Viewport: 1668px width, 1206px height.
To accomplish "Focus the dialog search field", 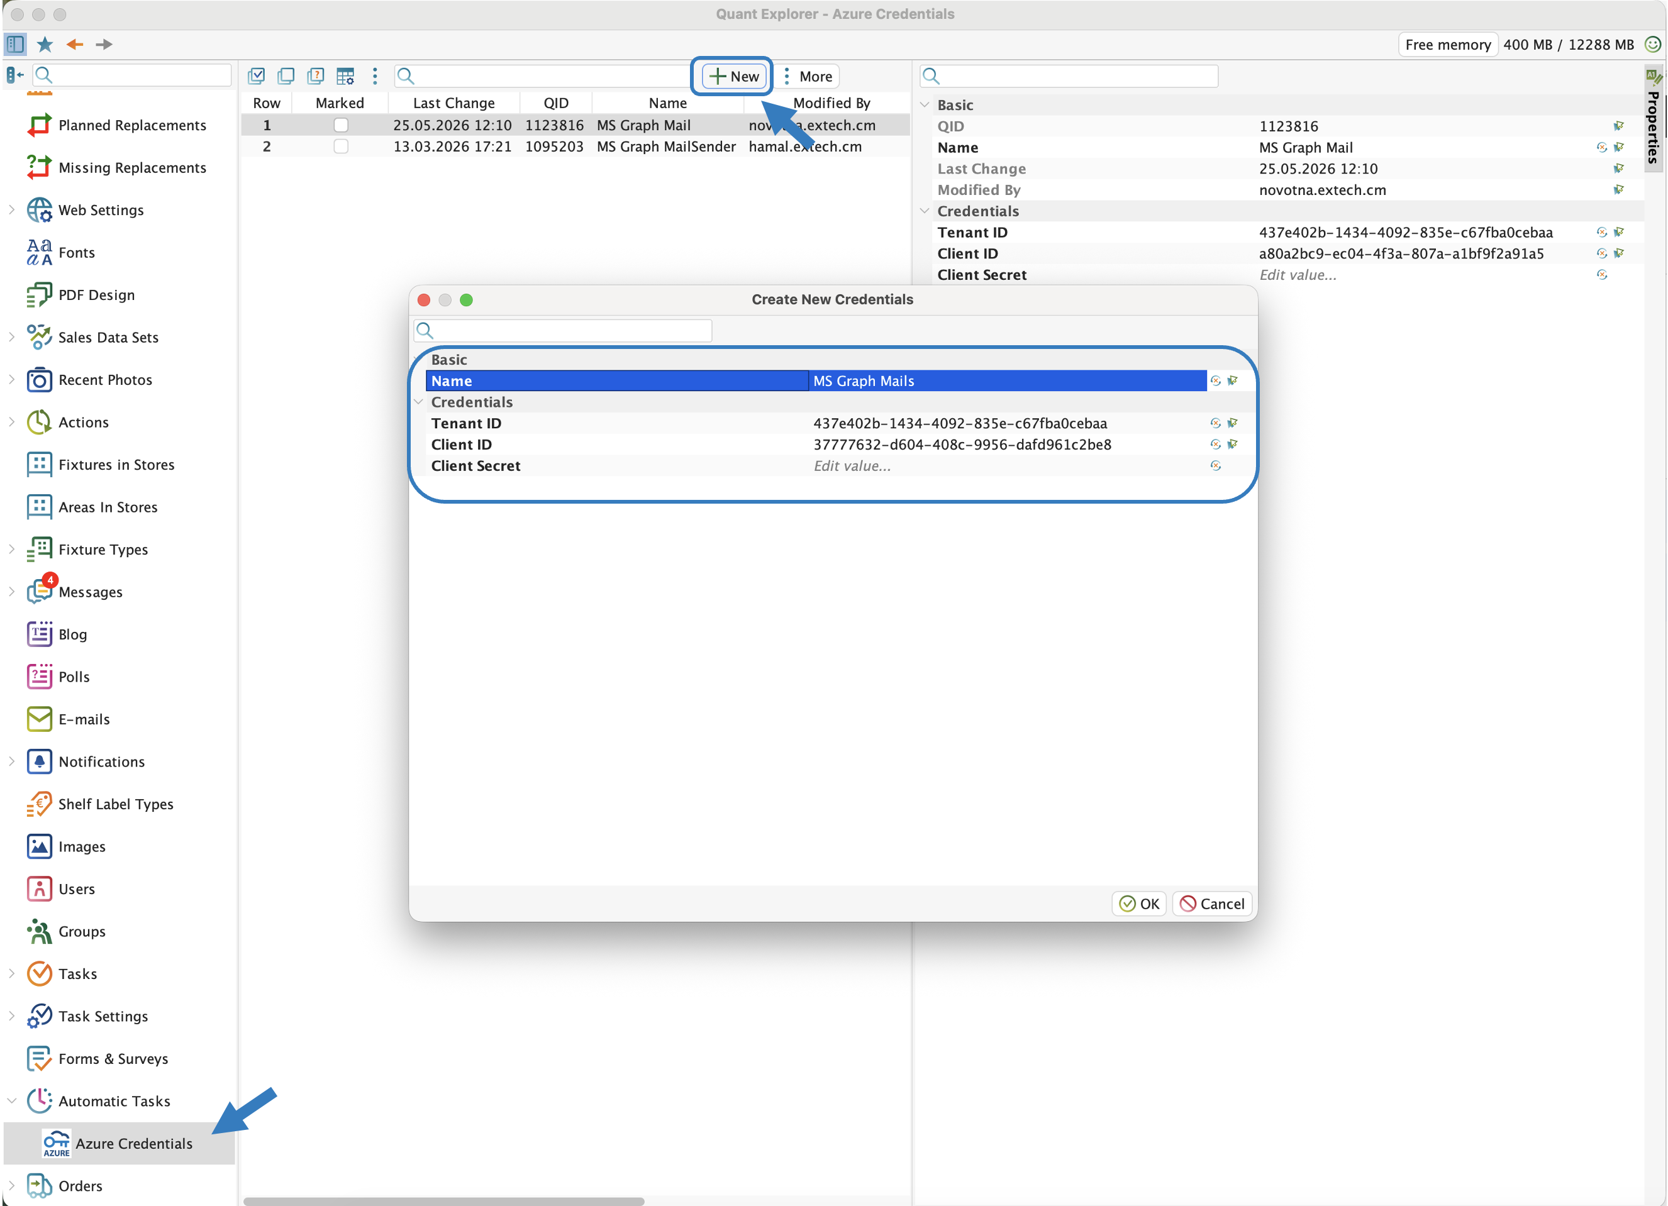I will (x=564, y=331).
